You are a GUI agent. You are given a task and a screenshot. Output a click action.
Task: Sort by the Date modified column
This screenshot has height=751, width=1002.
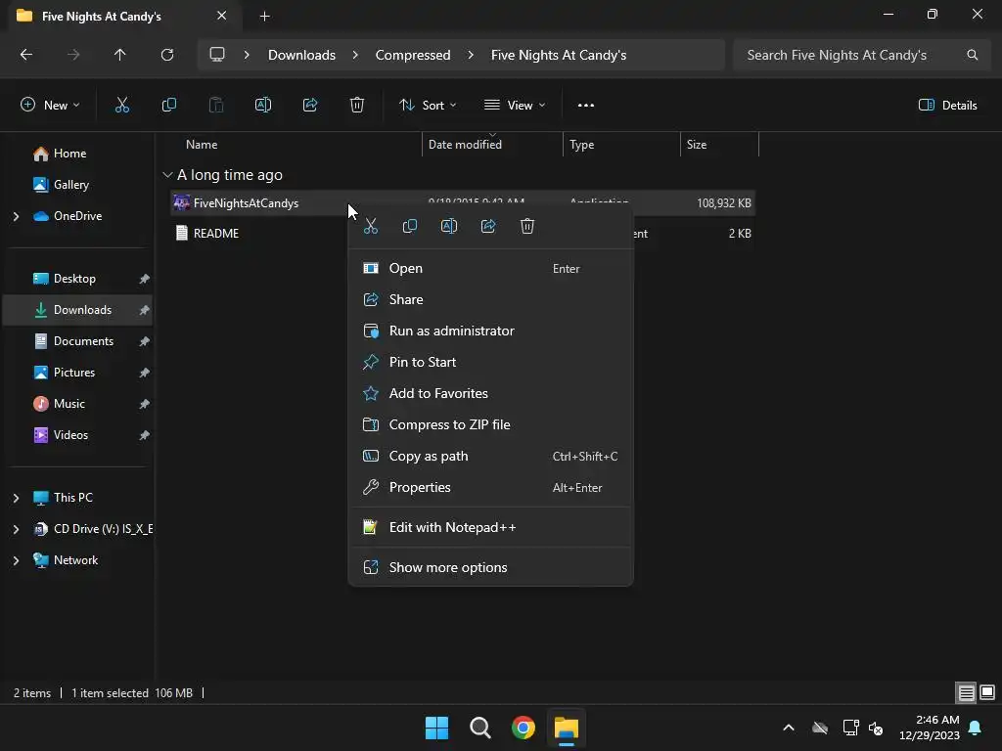point(492,145)
